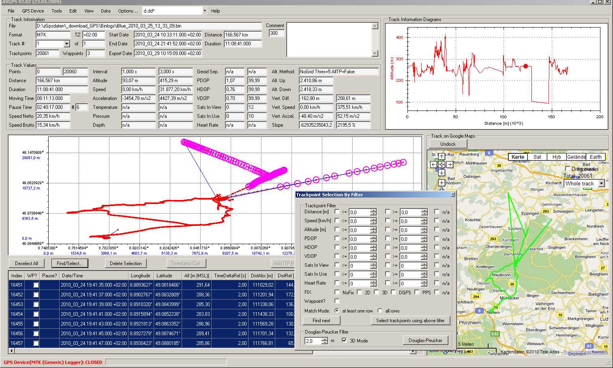613x368 pixels.
Task: Click into the Comment text box
Action: [329, 39]
